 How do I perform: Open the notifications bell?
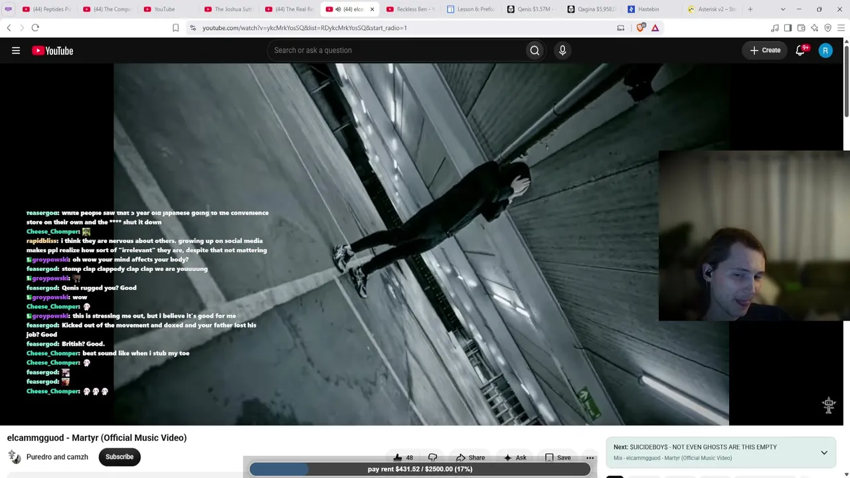(800, 50)
